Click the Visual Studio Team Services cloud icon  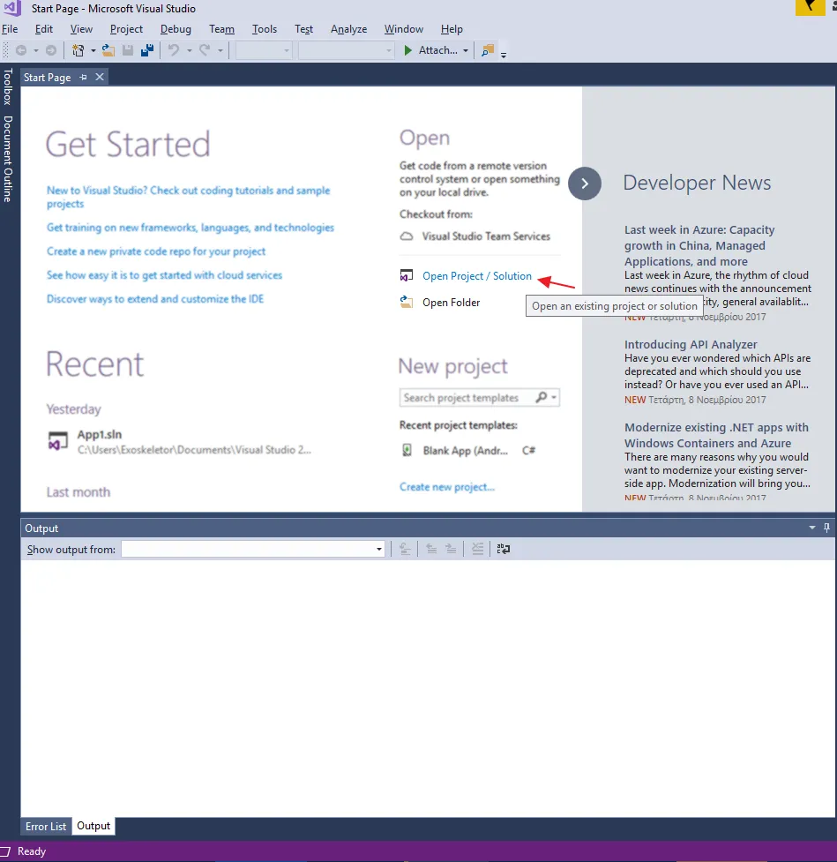pos(406,236)
